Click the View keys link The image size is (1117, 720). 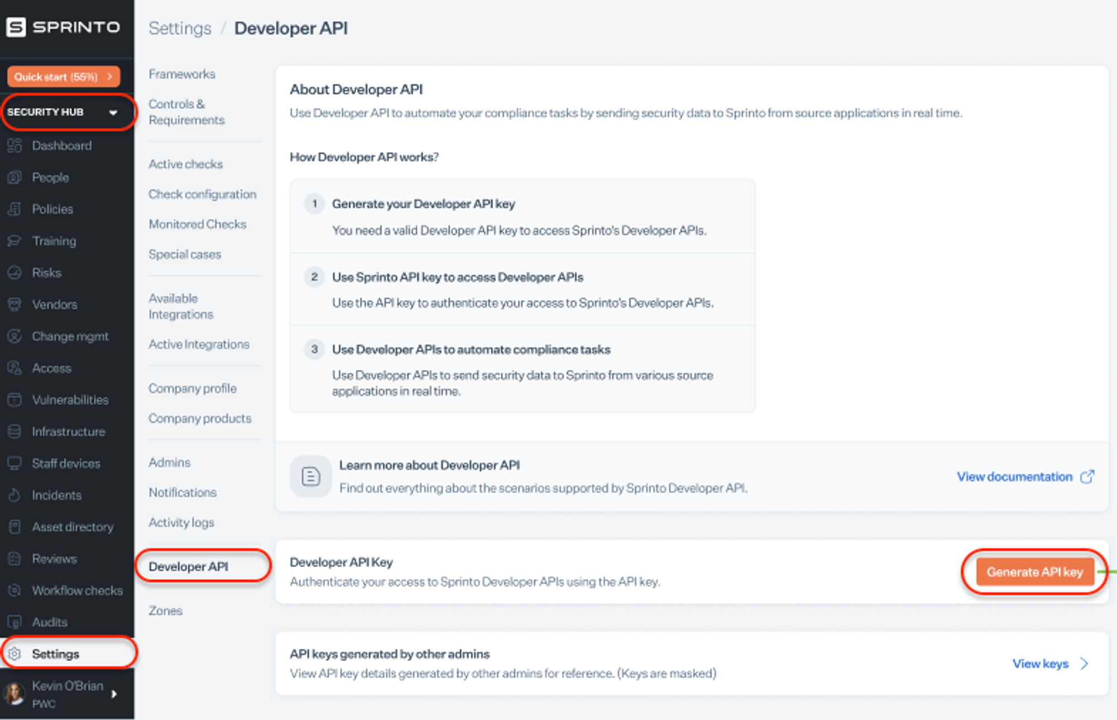[1040, 664]
